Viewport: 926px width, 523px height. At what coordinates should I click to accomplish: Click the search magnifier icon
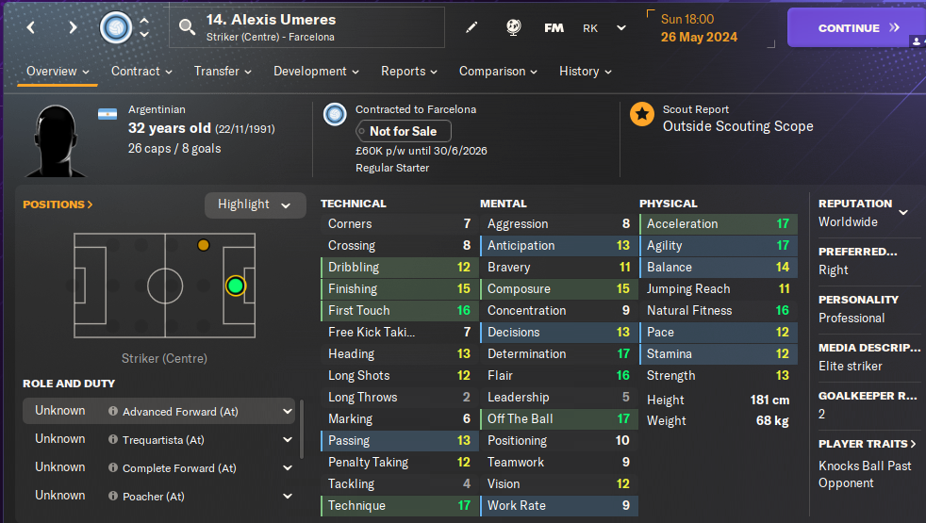click(x=188, y=28)
